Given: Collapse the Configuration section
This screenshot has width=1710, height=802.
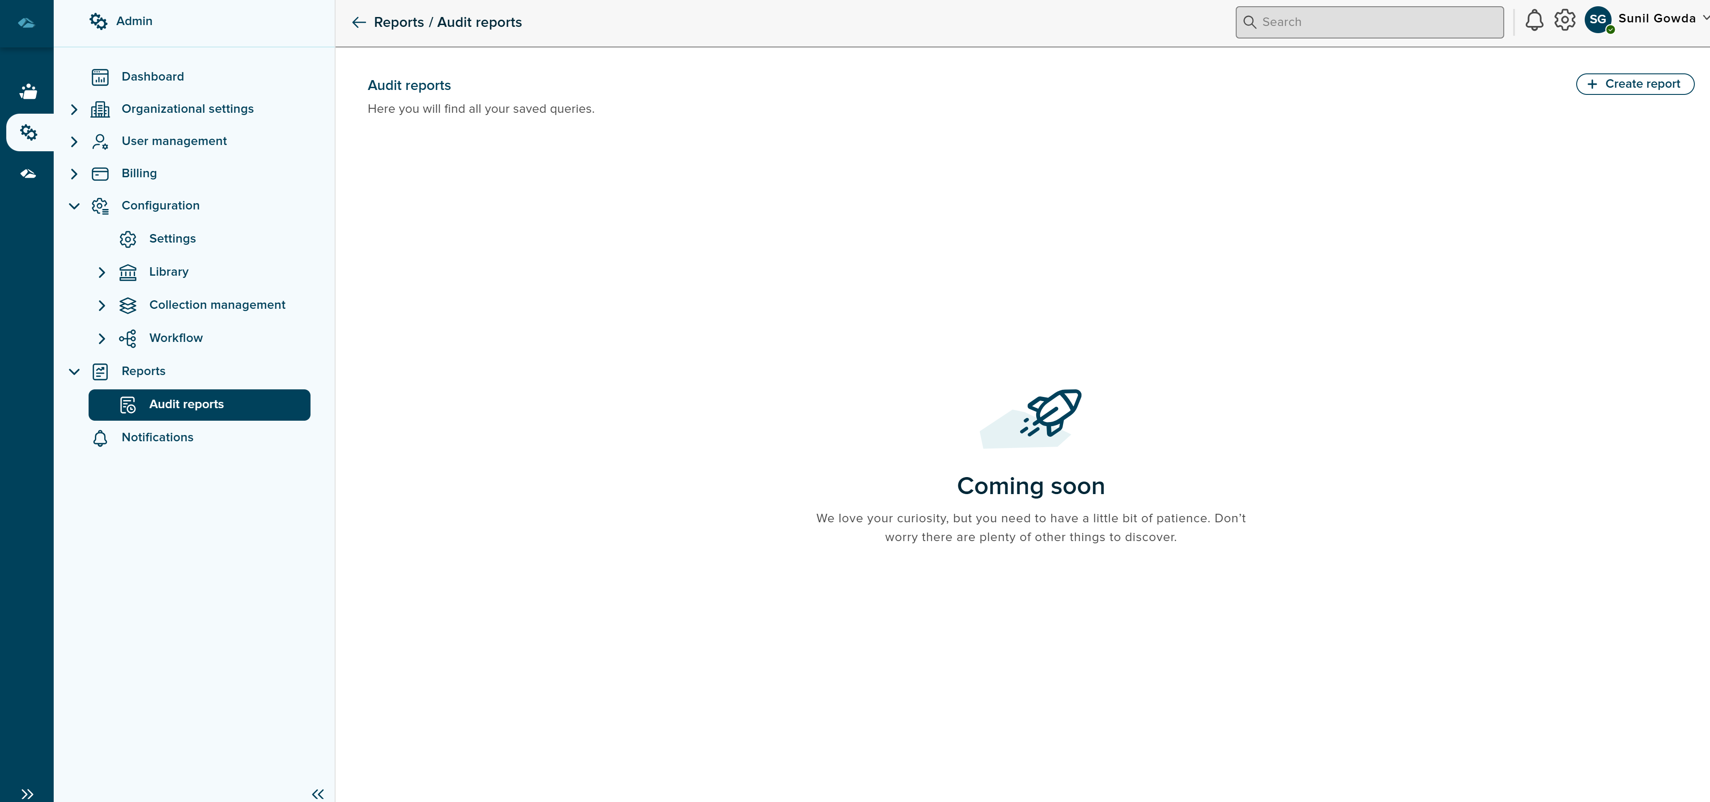Looking at the screenshot, I should tap(74, 206).
